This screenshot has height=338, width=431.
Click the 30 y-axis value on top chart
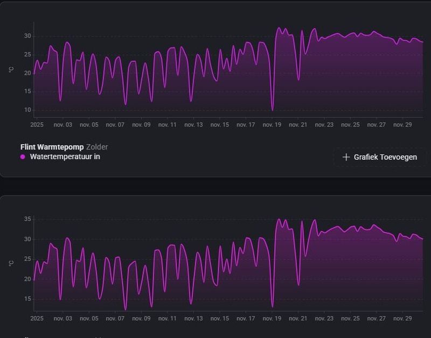(x=27, y=36)
